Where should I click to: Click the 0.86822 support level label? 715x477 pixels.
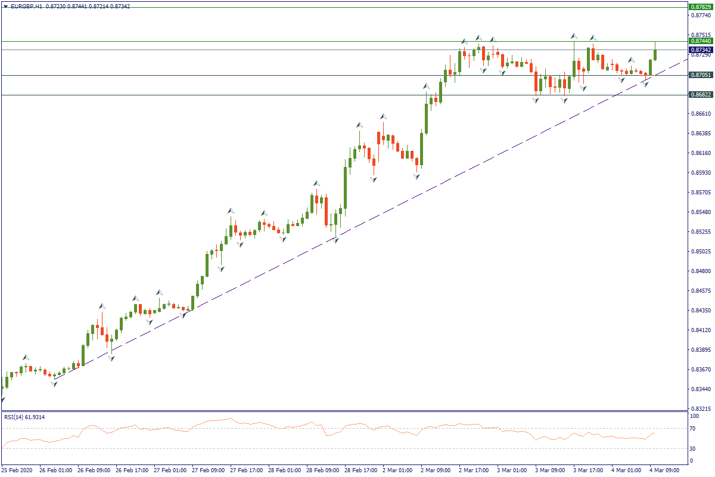(x=701, y=95)
